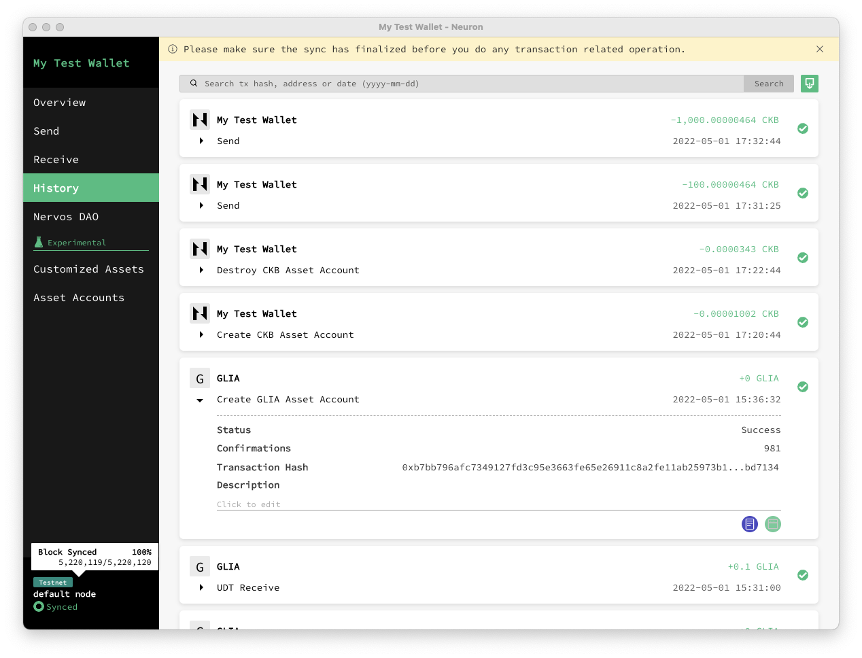The width and height of the screenshot is (862, 658).
Task: Click the Testnet badge
Action: click(x=53, y=583)
